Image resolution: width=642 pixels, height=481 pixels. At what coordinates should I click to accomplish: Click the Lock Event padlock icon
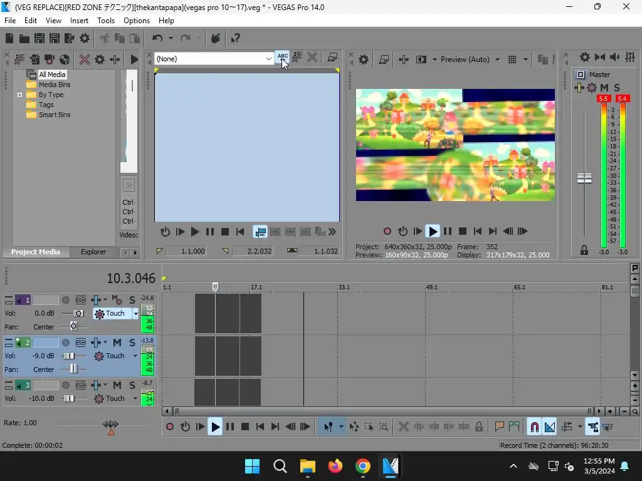[x=478, y=427]
